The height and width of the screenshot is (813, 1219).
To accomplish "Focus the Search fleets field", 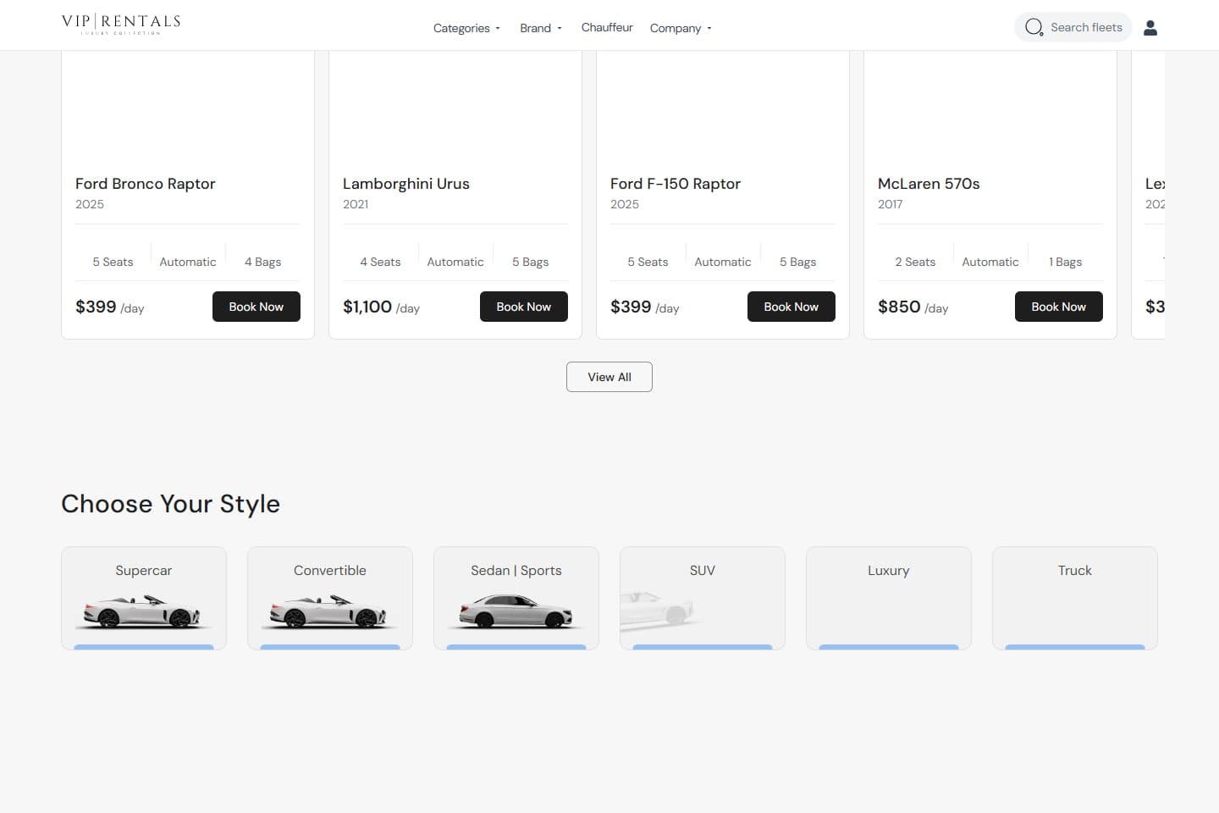I will pyautogui.click(x=1073, y=27).
